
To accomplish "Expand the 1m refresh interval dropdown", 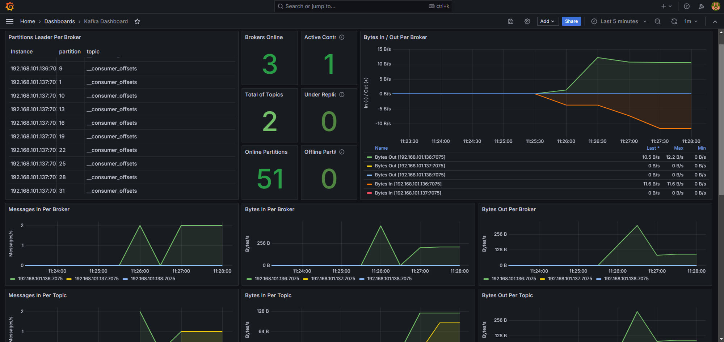I will pyautogui.click(x=690, y=21).
